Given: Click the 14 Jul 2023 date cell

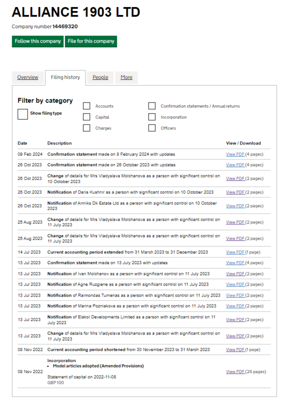Looking at the screenshot, I should (29, 252).
